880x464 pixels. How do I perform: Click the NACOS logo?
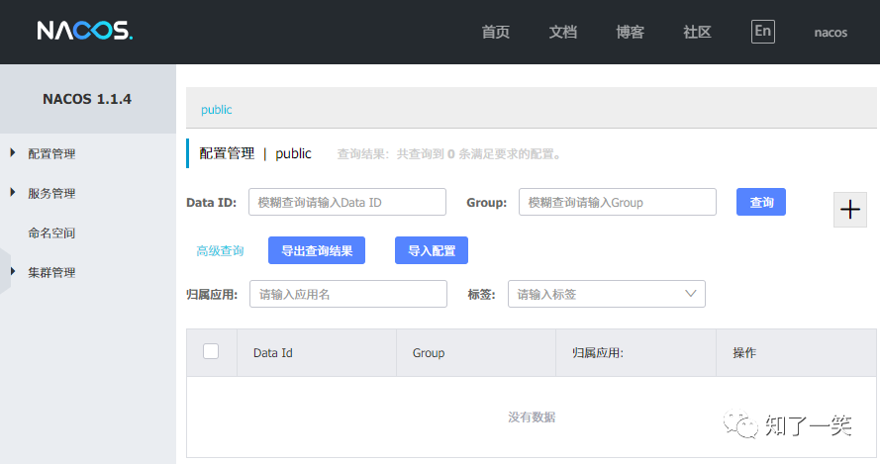click(x=84, y=32)
